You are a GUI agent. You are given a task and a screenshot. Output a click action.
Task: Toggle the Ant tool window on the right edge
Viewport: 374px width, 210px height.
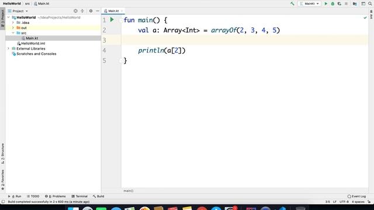[372, 15]
